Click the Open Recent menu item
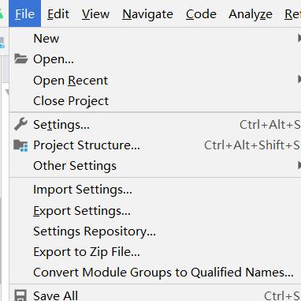301x301 pixels. click(155, 81)
